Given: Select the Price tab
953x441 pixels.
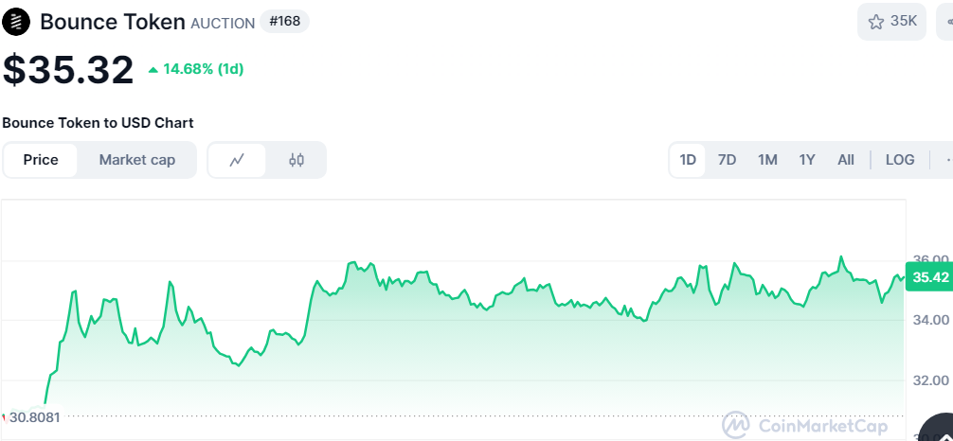Looking at the screenshot, I should tap(41, 160).
